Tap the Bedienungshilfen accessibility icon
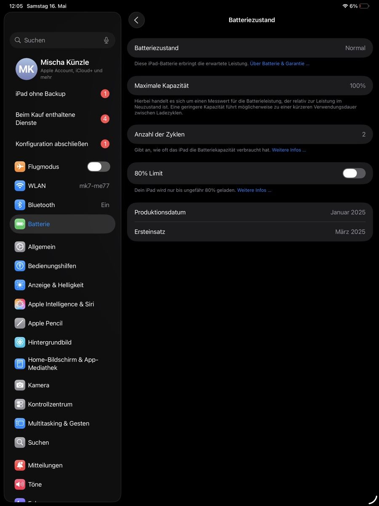The height and width of the screenshot is (506, 379). pos(20,266)
